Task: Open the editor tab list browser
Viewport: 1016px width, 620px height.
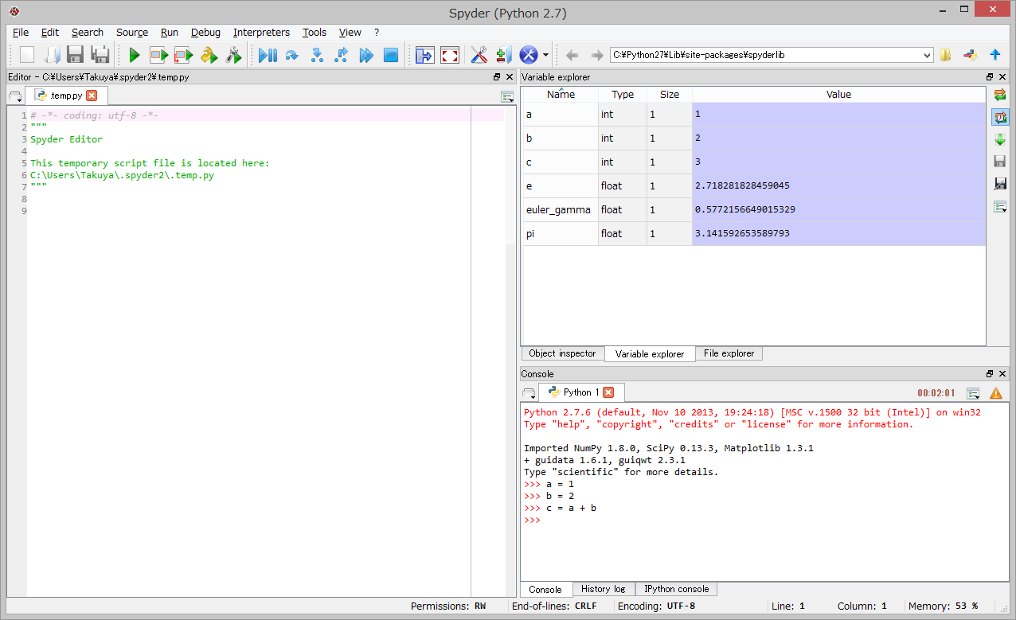Action: [x=16, y=97]
